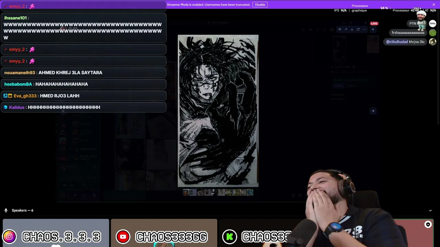Open the image in browser icon
The height and width of the screenshot is (247, 440).
[358, 30]
